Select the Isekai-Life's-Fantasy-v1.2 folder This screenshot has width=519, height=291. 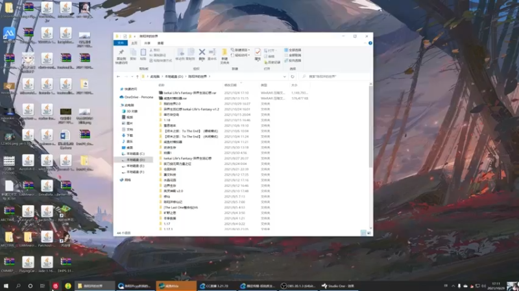[x=189, y=109]
